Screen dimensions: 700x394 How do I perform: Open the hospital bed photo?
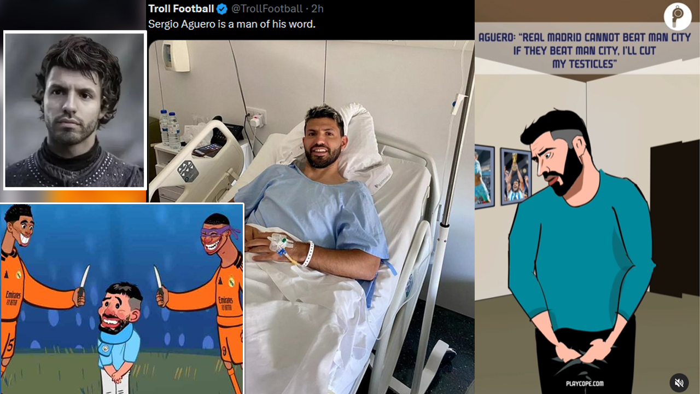pos(311,217)
